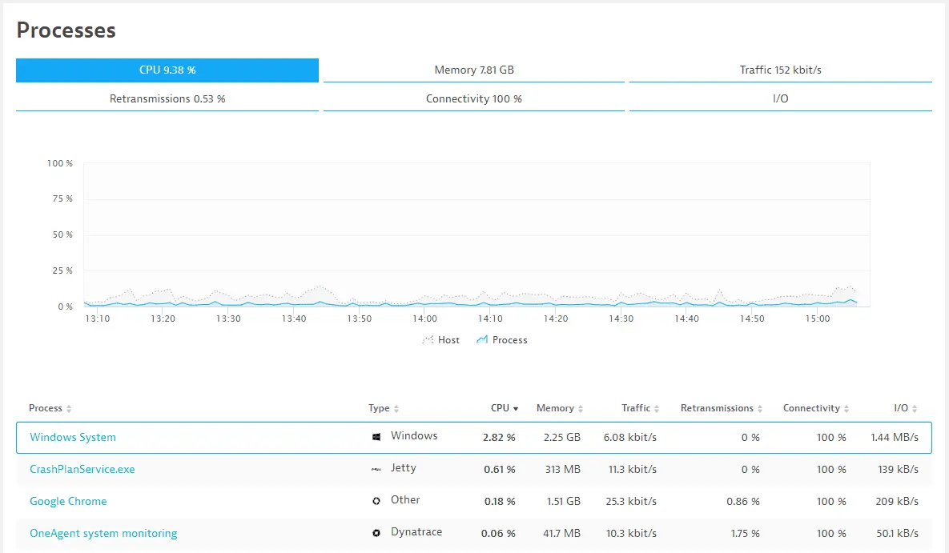Switch to the Memory 7.81 GB tab
The width and height of the screenshot is (949, 553).
[x=474, y=70]
